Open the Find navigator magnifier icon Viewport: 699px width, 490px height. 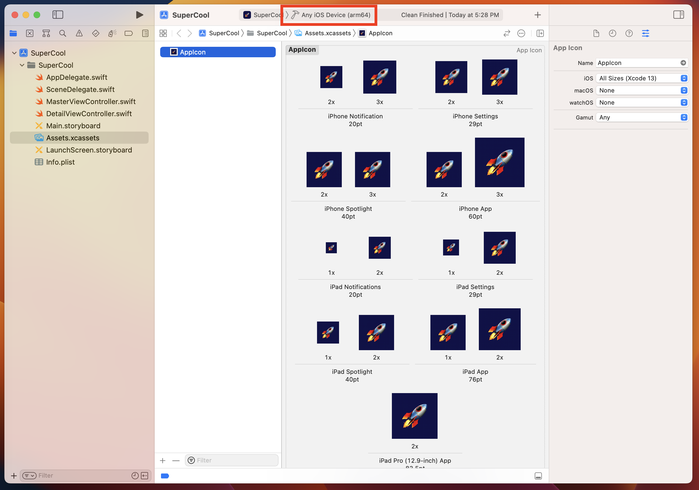coord(63,33)
